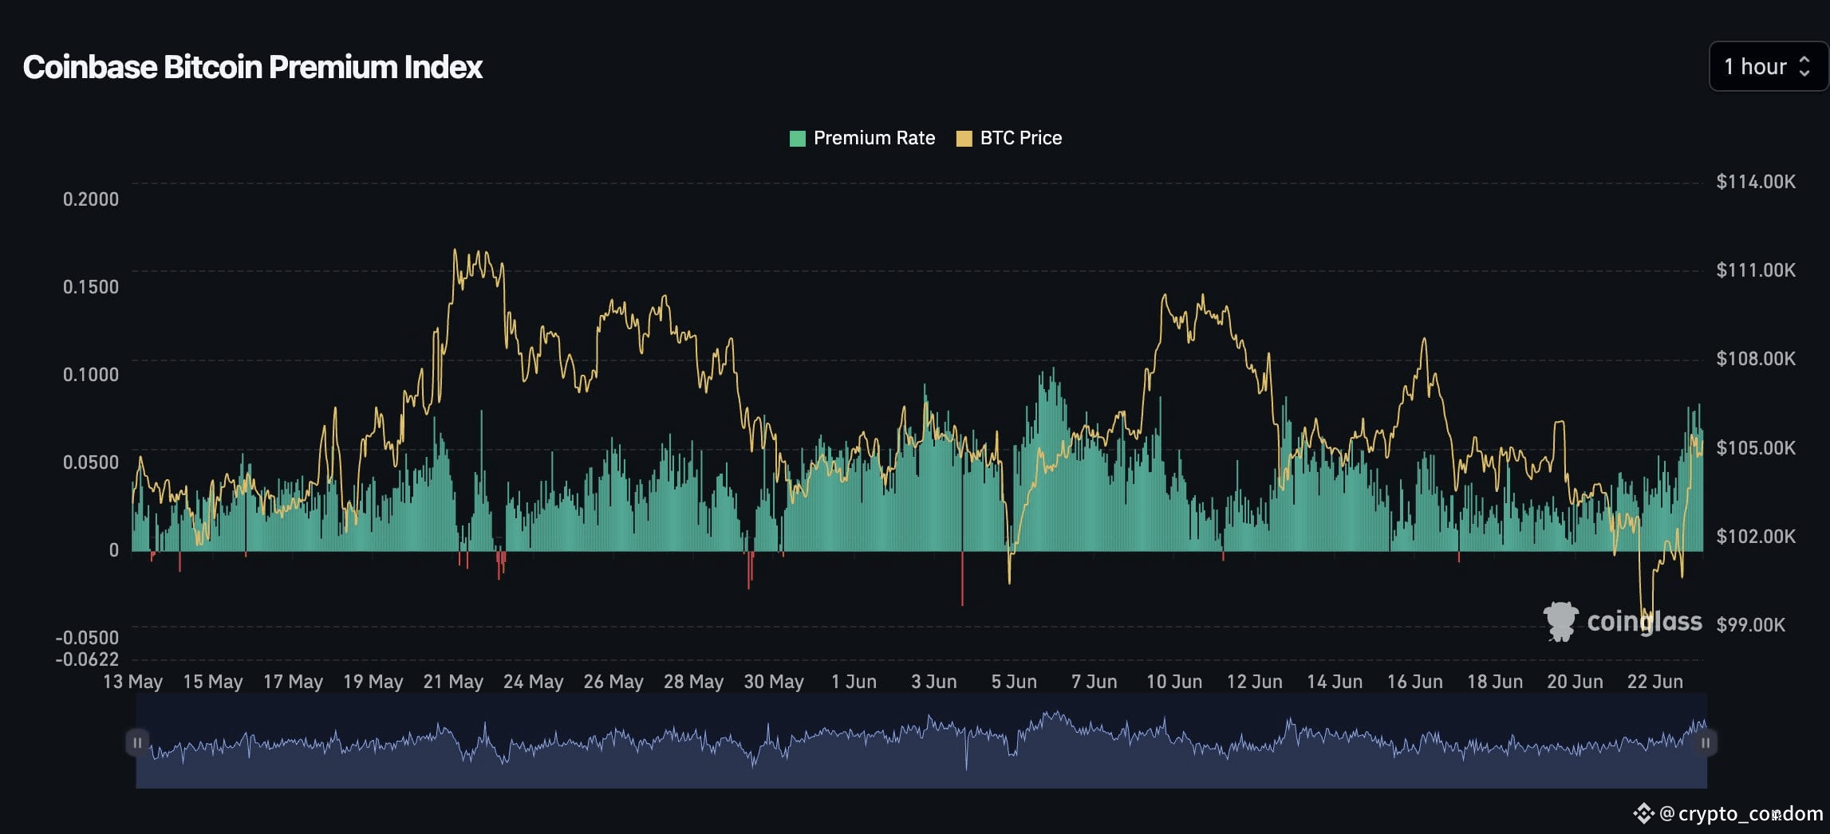The height and width of the screenshot is (834, 1830).
Task: Click the 30 May date label
Action: [774, 682]
